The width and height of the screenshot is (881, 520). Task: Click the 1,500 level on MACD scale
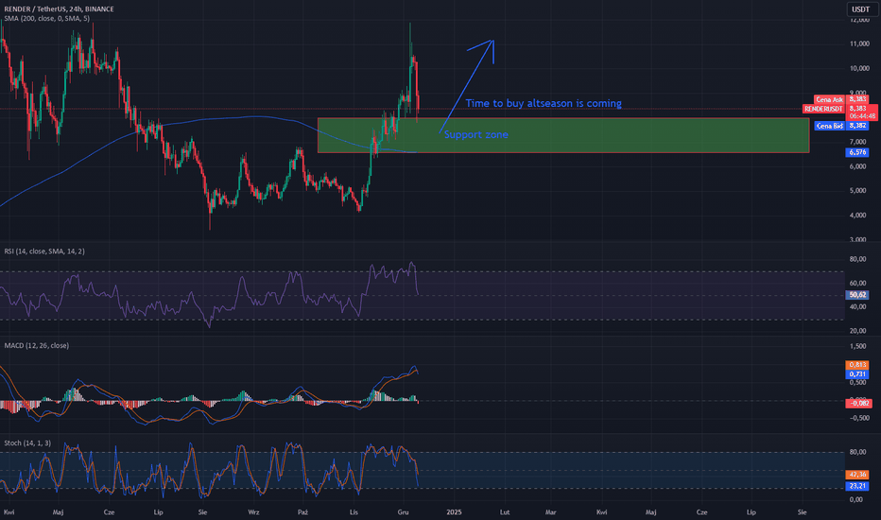pyautogui.click(x=858, y=346)
